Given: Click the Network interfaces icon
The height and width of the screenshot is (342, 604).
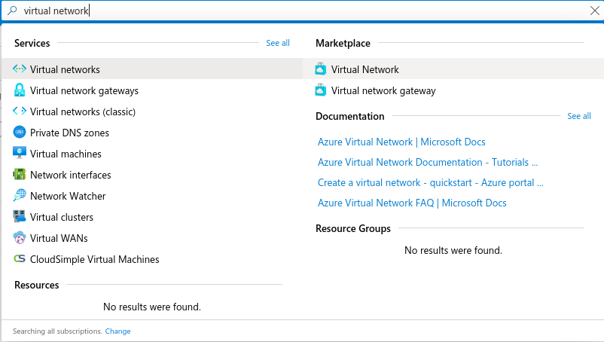Looking at the screenshot, I should tap(20, 174).
